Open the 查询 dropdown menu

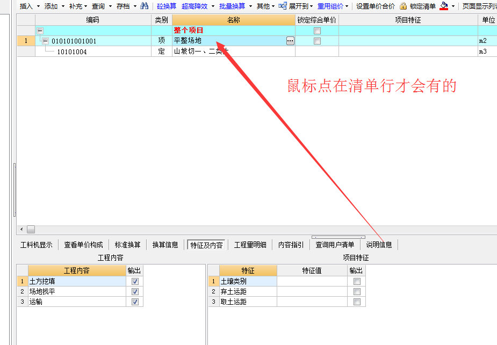[110, 6]
